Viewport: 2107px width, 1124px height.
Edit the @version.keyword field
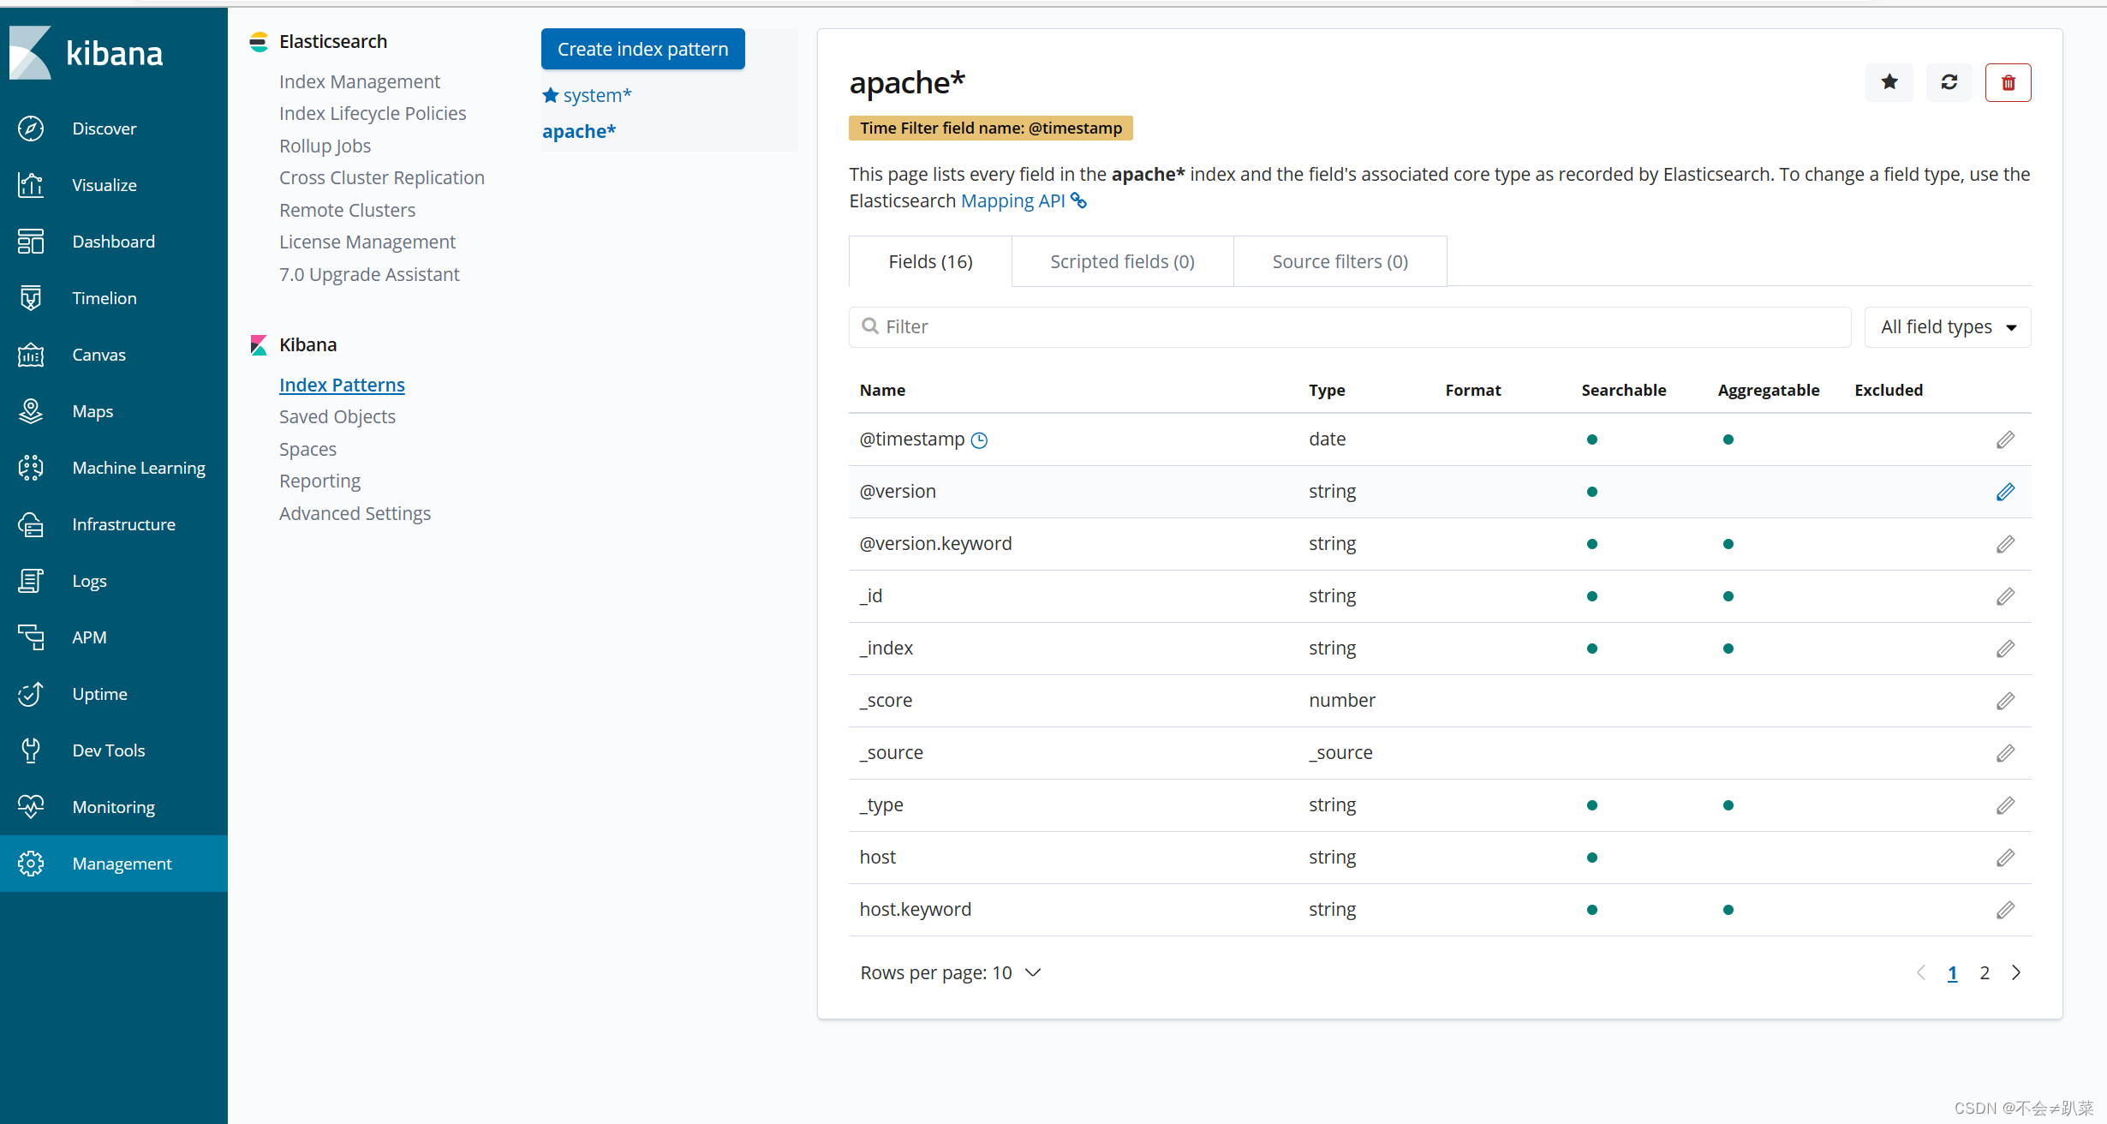click(x=2005, y=544)
